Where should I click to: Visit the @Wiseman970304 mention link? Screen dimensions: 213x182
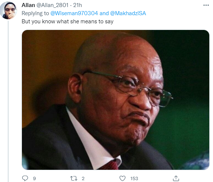(74, 13)
